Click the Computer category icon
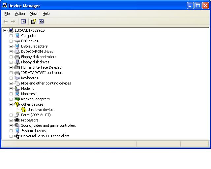 tap(17, 36)
